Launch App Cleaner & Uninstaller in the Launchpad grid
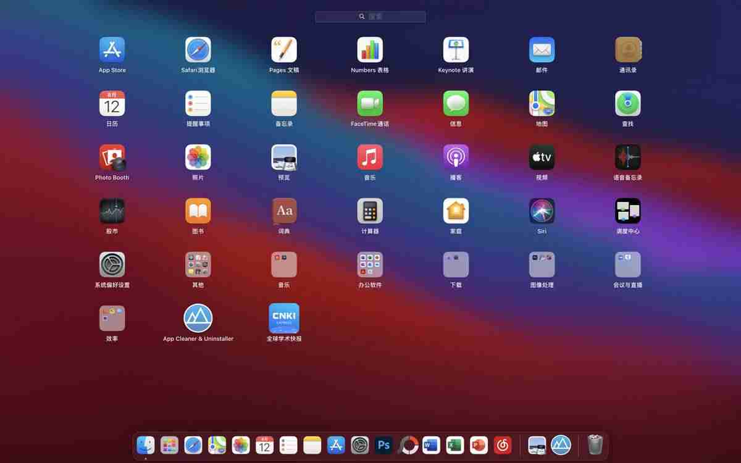The image size is (741, 463). [x=198, y=319]
